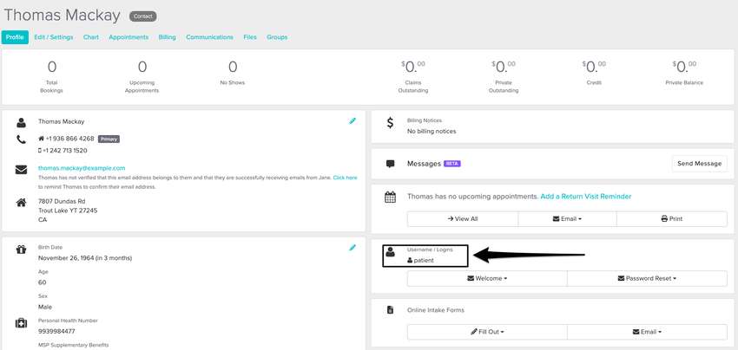
Task: Click the Personal Health Number 9939984477
Action: click(57, 331)
